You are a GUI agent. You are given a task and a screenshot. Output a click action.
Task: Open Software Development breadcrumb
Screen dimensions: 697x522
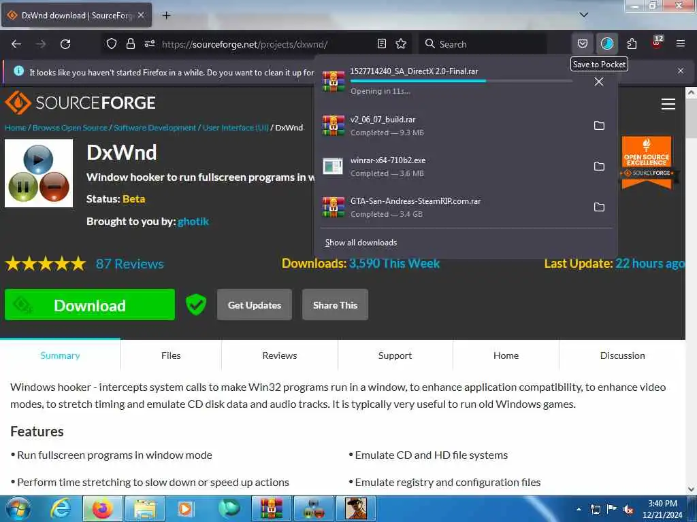(155, 127)
